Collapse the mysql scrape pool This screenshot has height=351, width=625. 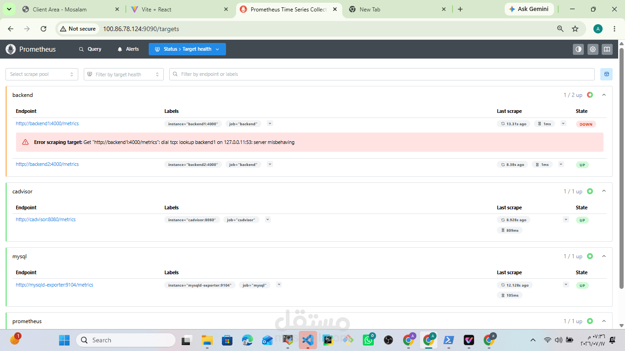click(604, 256)
